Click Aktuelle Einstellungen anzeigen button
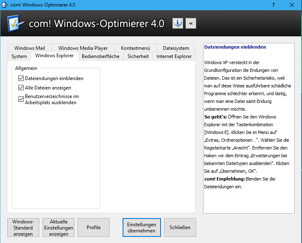The height and width of the screenshot is (243, 302). [58, 227]
